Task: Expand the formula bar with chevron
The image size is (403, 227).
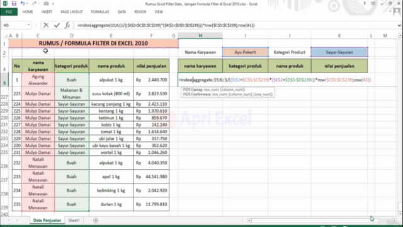Action: [399, 25]
